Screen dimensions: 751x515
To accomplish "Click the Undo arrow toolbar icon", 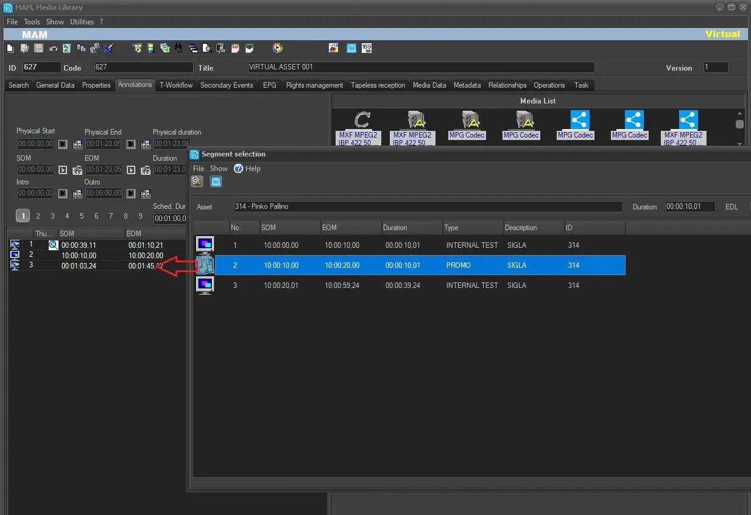I will [x=53, y=48].
